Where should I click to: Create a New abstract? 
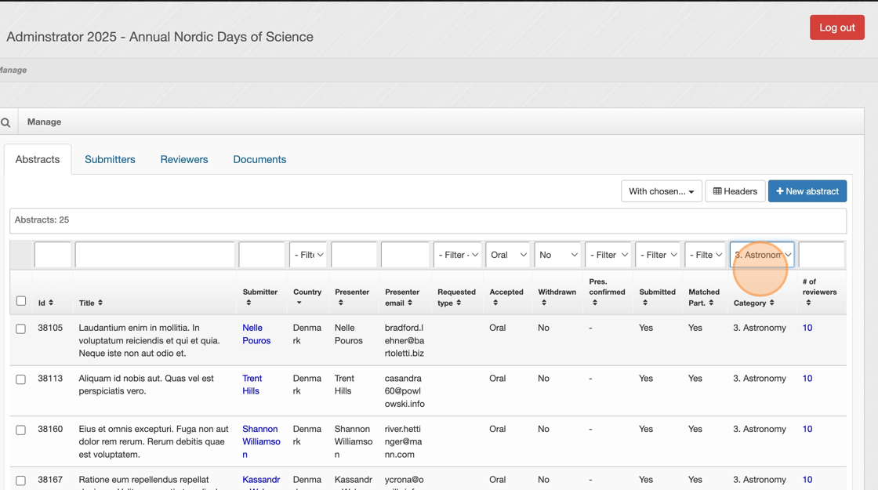click(x=807, y=191)
